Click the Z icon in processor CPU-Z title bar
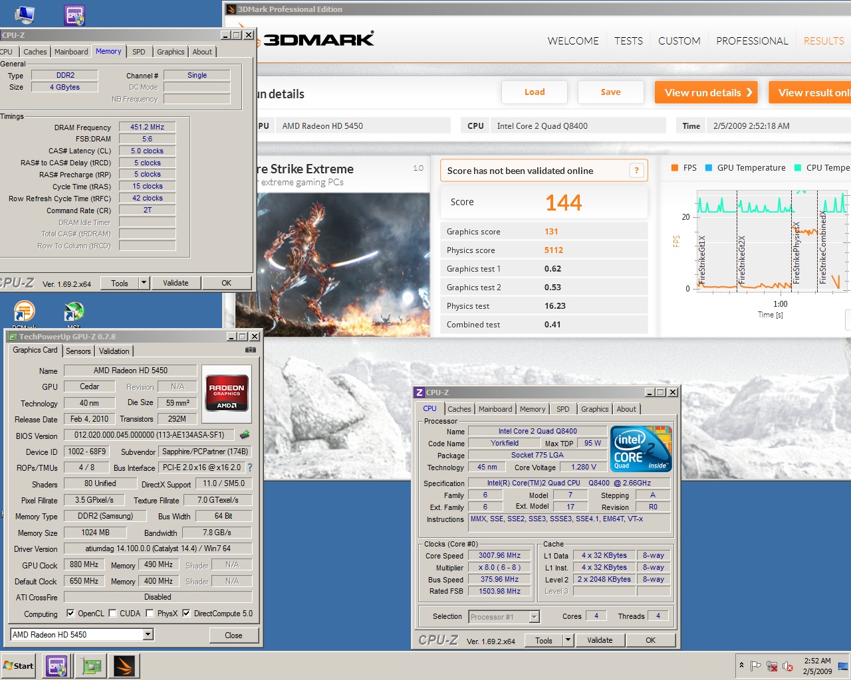This screenshot has width=851, height=680. (x=420, y=392)
